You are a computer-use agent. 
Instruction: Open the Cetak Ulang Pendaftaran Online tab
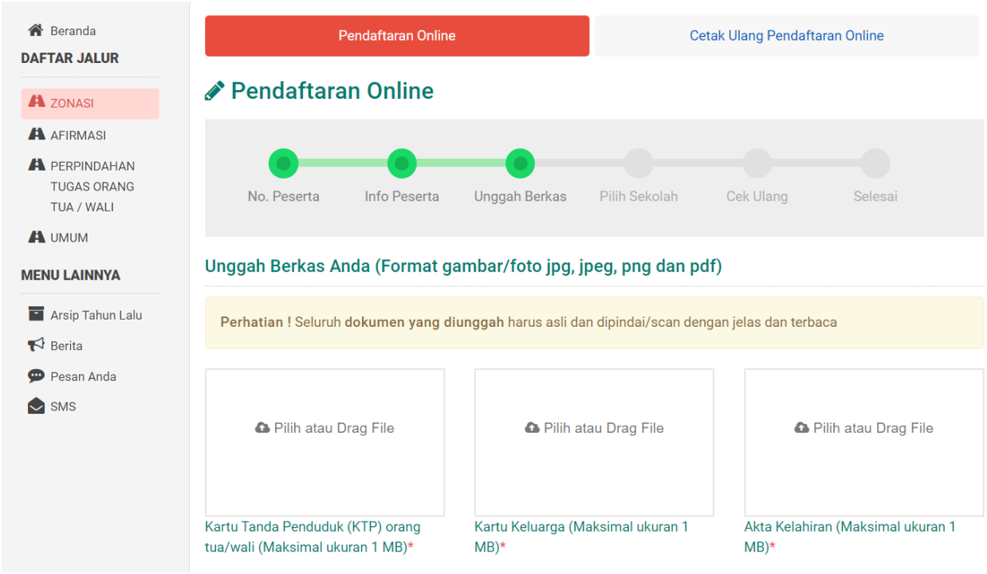786,36
